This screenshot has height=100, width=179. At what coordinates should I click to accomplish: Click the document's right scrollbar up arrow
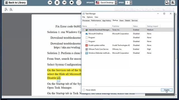176,14
